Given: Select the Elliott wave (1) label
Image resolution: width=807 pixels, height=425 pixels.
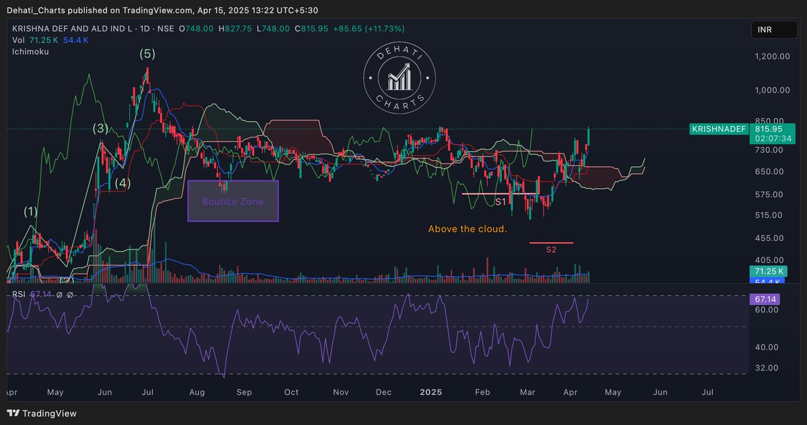Looking at the screenshot, I should pos(31,211).
